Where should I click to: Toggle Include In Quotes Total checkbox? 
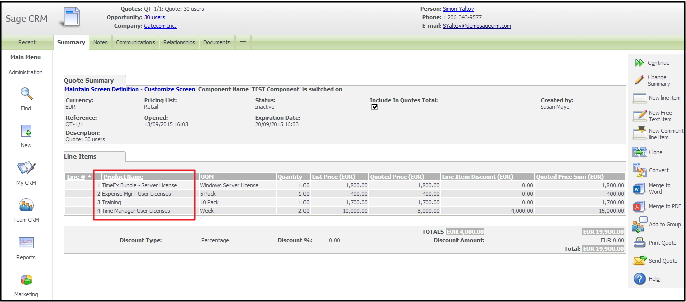374,107
